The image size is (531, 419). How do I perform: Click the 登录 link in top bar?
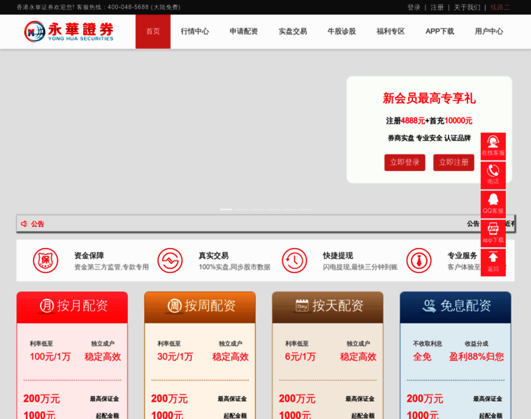pyautogui.click(x=414, y=7)
